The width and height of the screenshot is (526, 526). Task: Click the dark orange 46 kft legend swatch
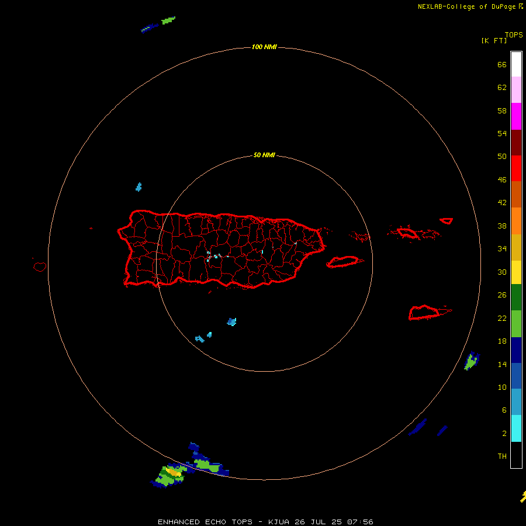click(x=516, y=194)
